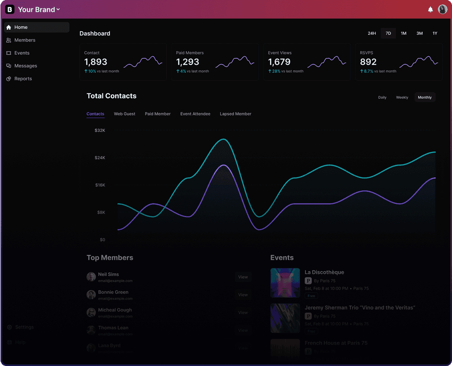Click Bonnie Green avatar

(x=91, y=295)
